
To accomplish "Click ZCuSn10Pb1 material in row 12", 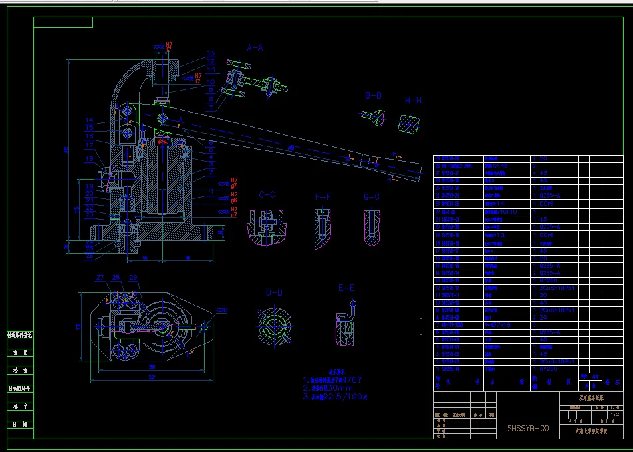I will [x=557, y=288].
